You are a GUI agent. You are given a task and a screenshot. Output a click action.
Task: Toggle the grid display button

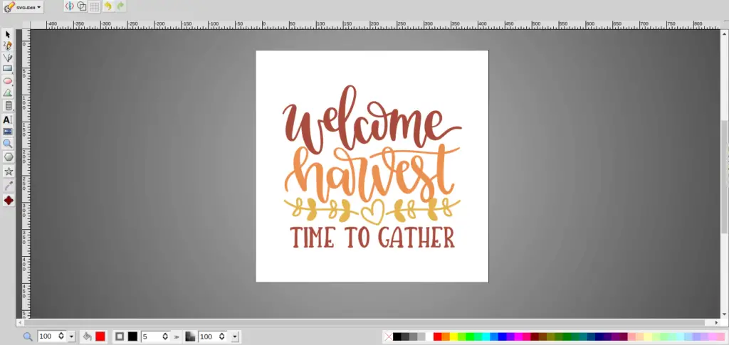pyautogui.click(x=94, y=6)
